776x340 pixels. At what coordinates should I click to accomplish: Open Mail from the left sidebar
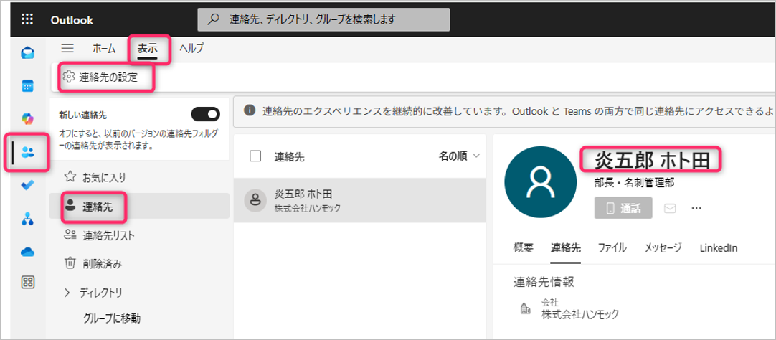coord(27,53)
